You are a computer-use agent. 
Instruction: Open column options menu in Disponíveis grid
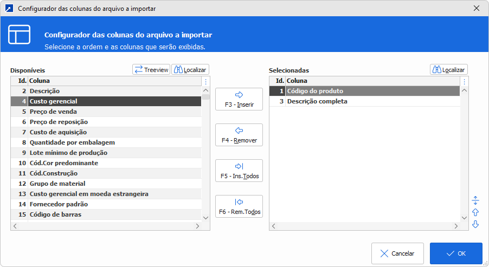pos(205,81)
